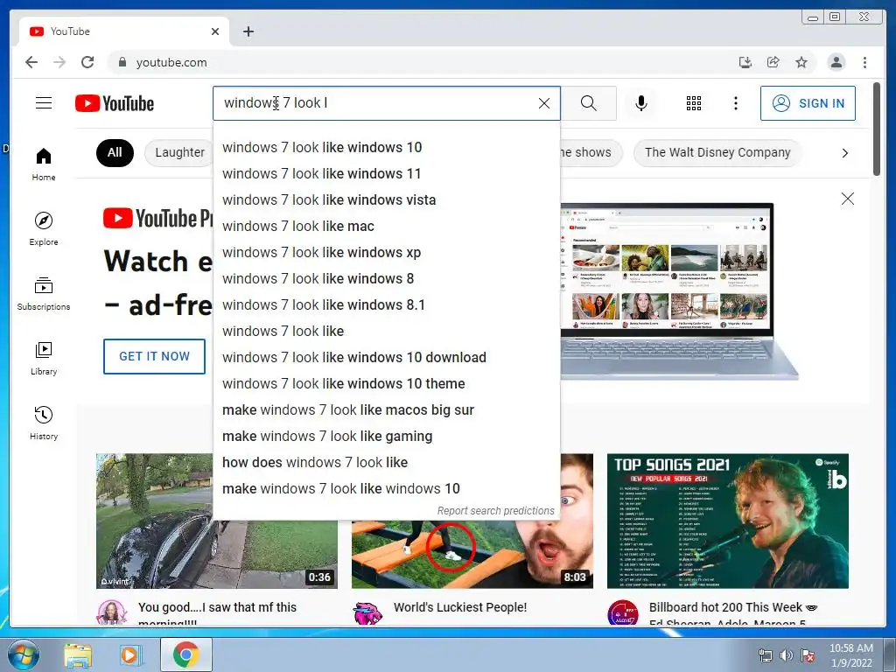Click the share page icon in address bar
896x672 pixels.
tap(773, 62)
